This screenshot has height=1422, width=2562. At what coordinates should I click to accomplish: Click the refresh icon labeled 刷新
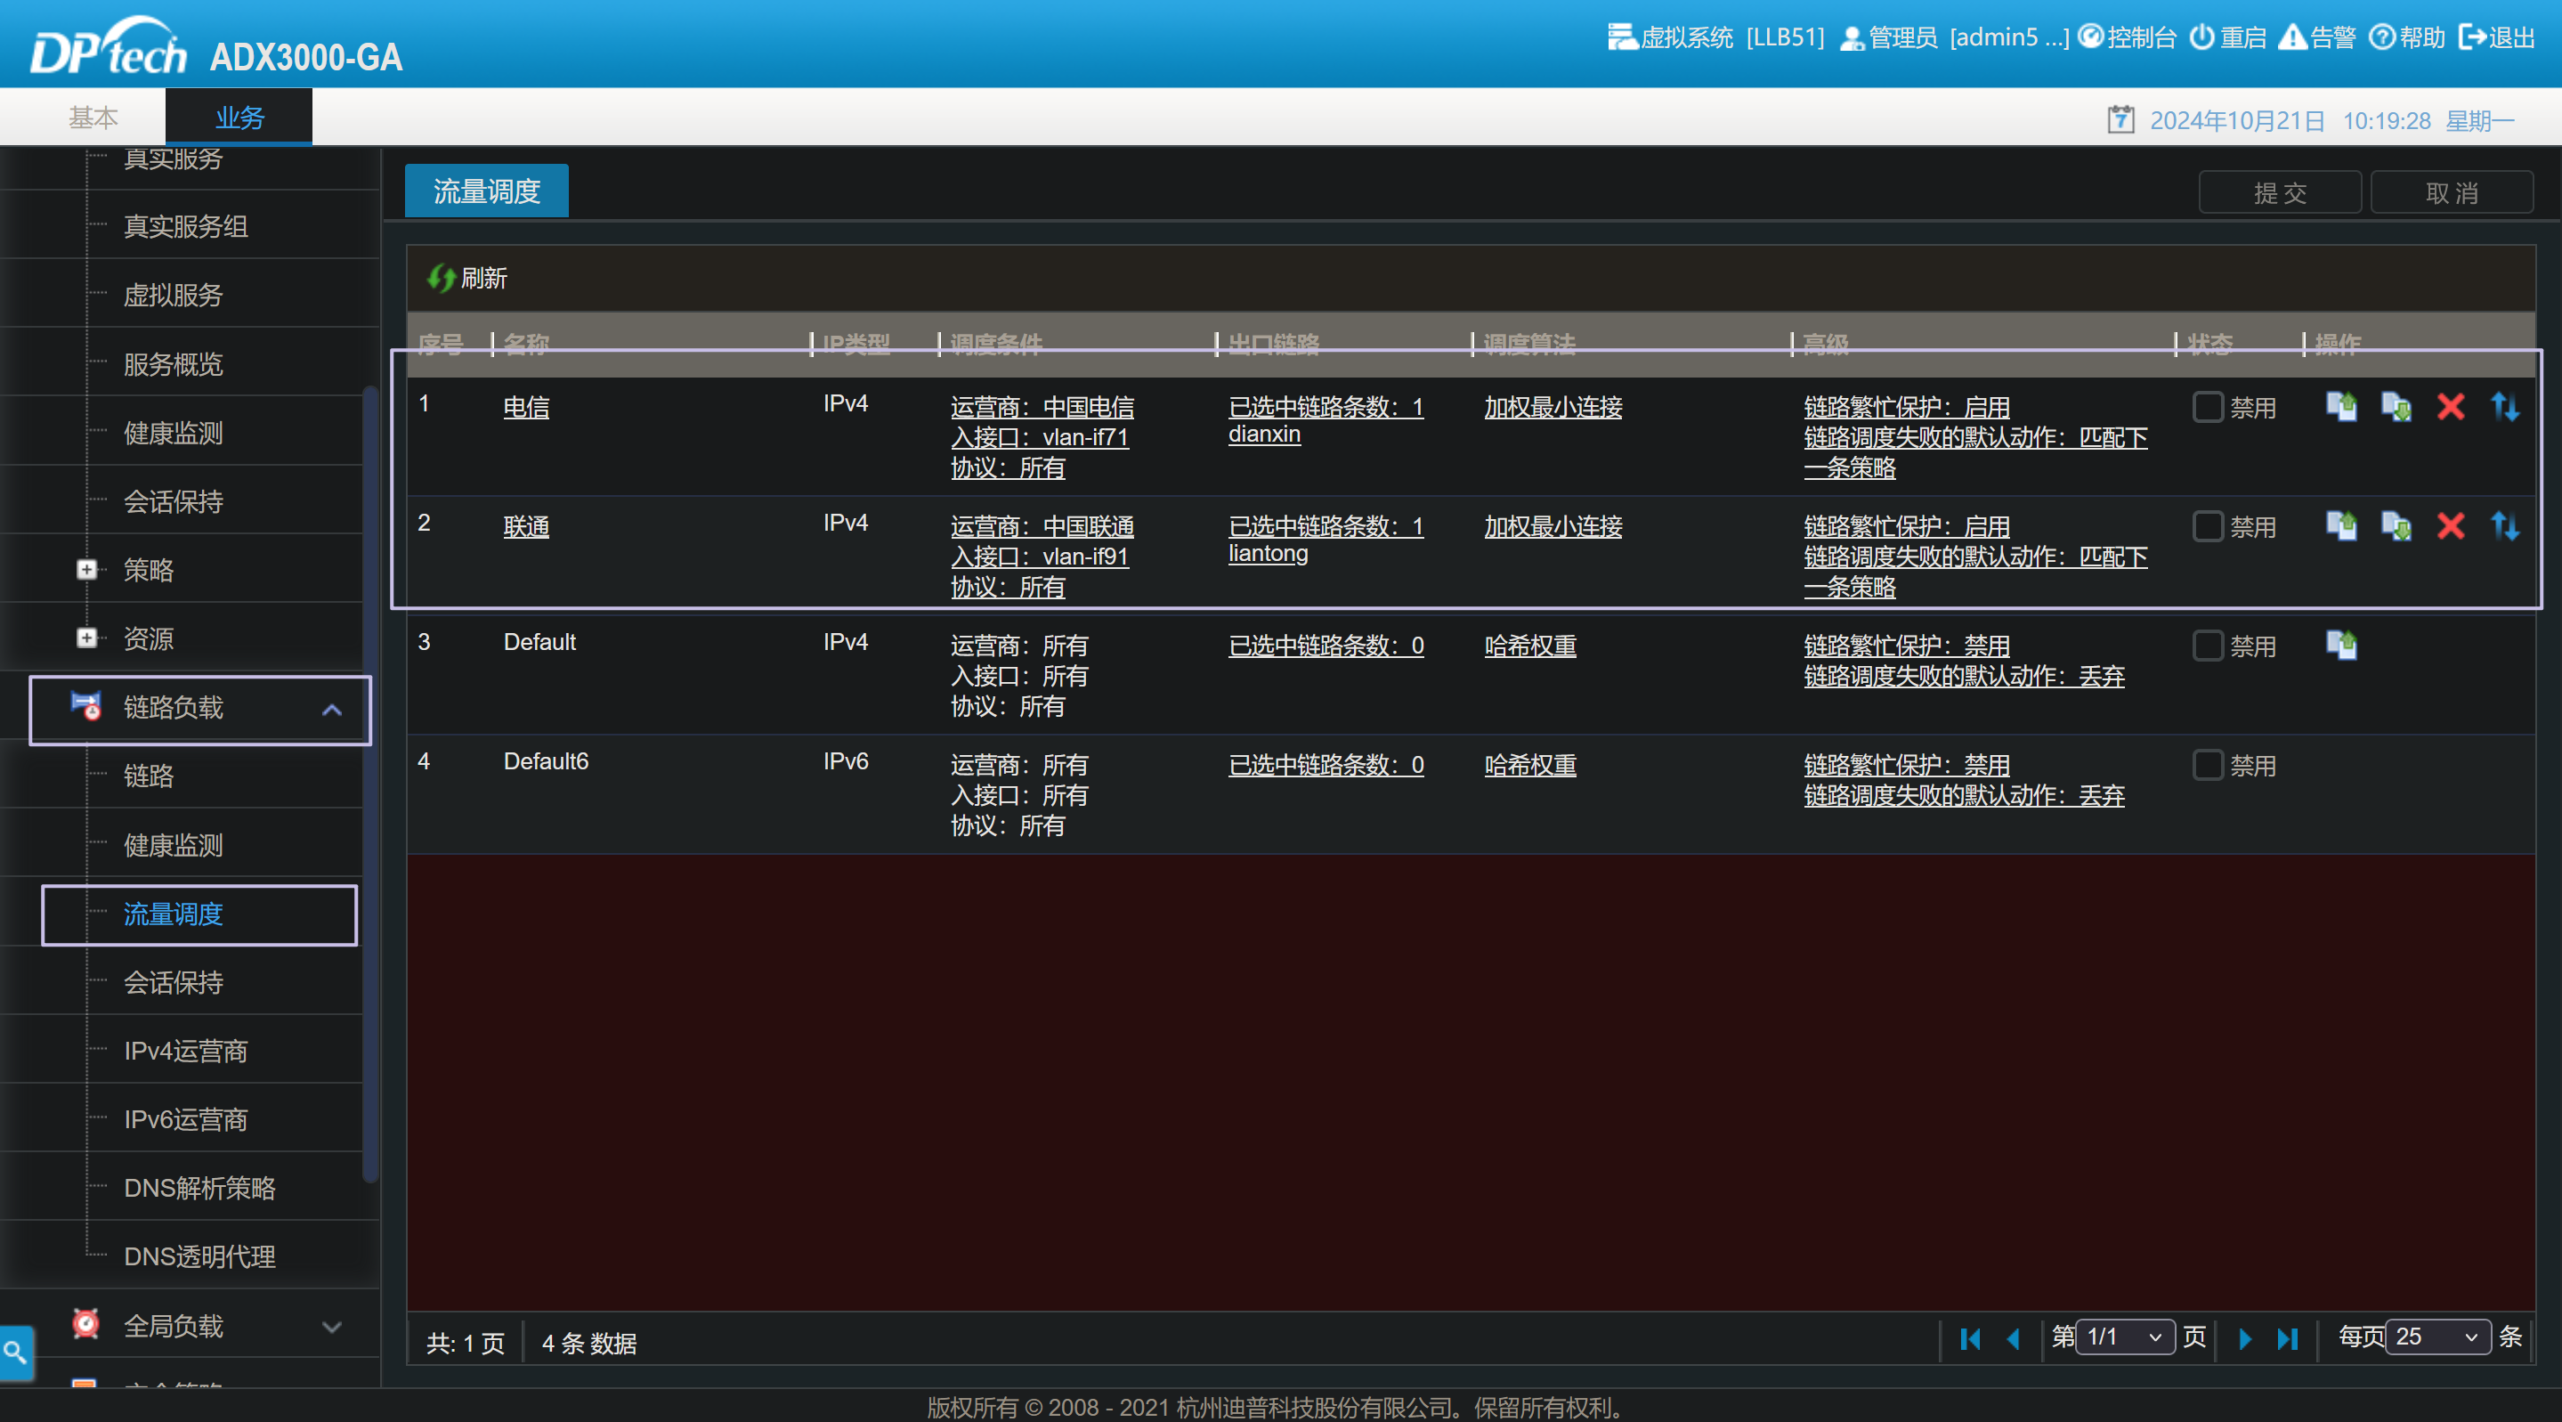click(x=441, y=278)
